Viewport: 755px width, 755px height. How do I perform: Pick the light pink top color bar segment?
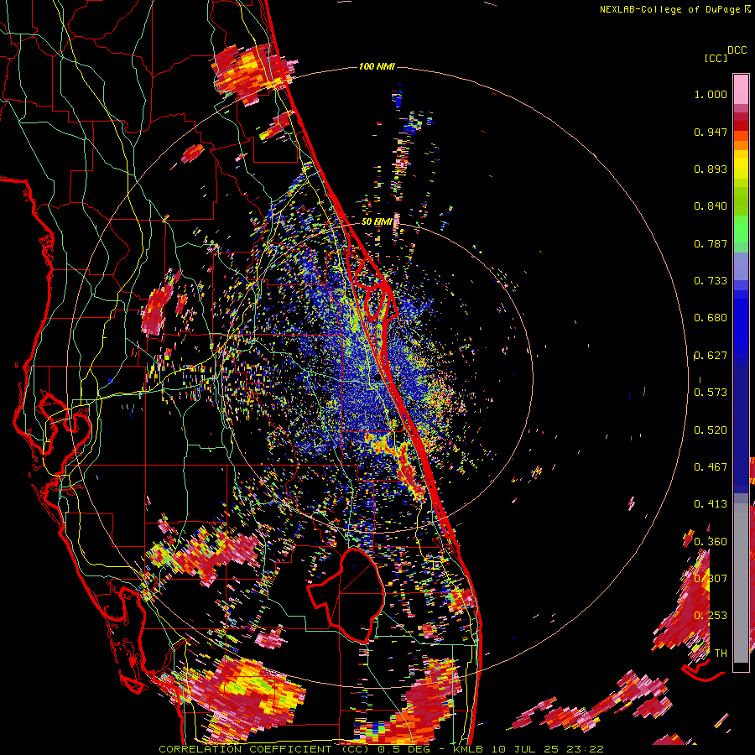coord(741,89)
